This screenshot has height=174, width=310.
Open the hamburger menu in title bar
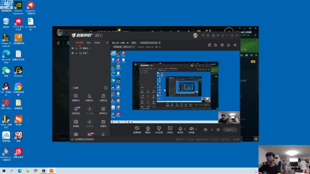click(x=222, y=36)
